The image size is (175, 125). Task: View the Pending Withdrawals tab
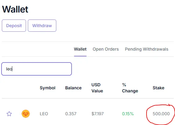click(x=147, y=49)
